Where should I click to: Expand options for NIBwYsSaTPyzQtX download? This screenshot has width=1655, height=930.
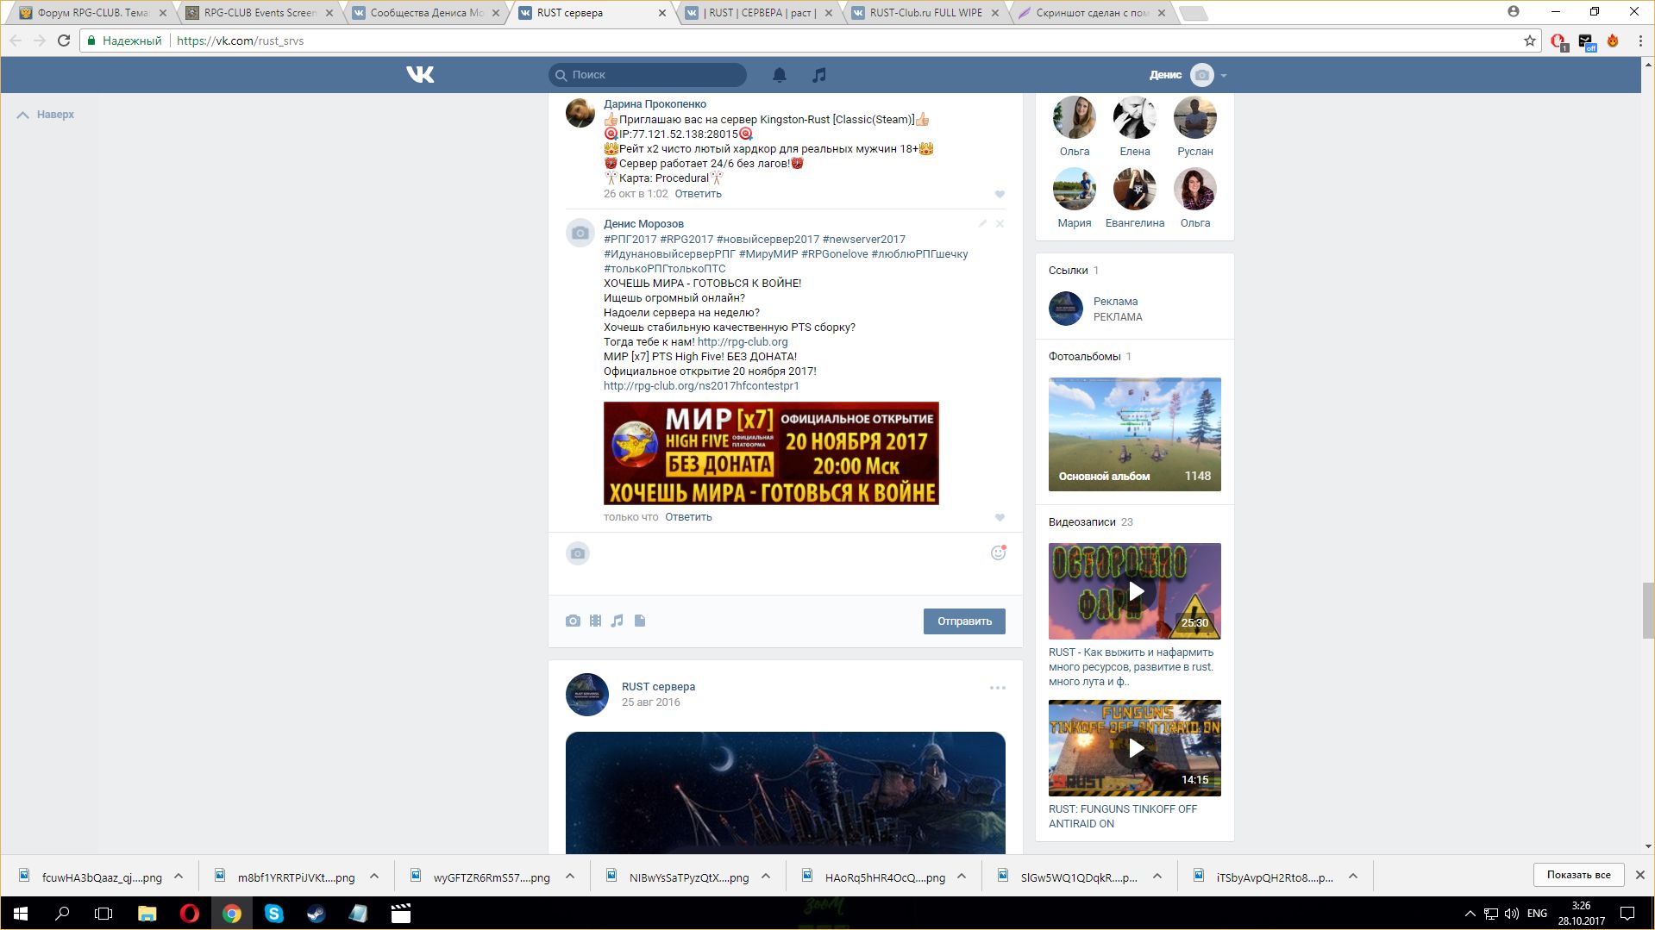click(x=766, y=877)
